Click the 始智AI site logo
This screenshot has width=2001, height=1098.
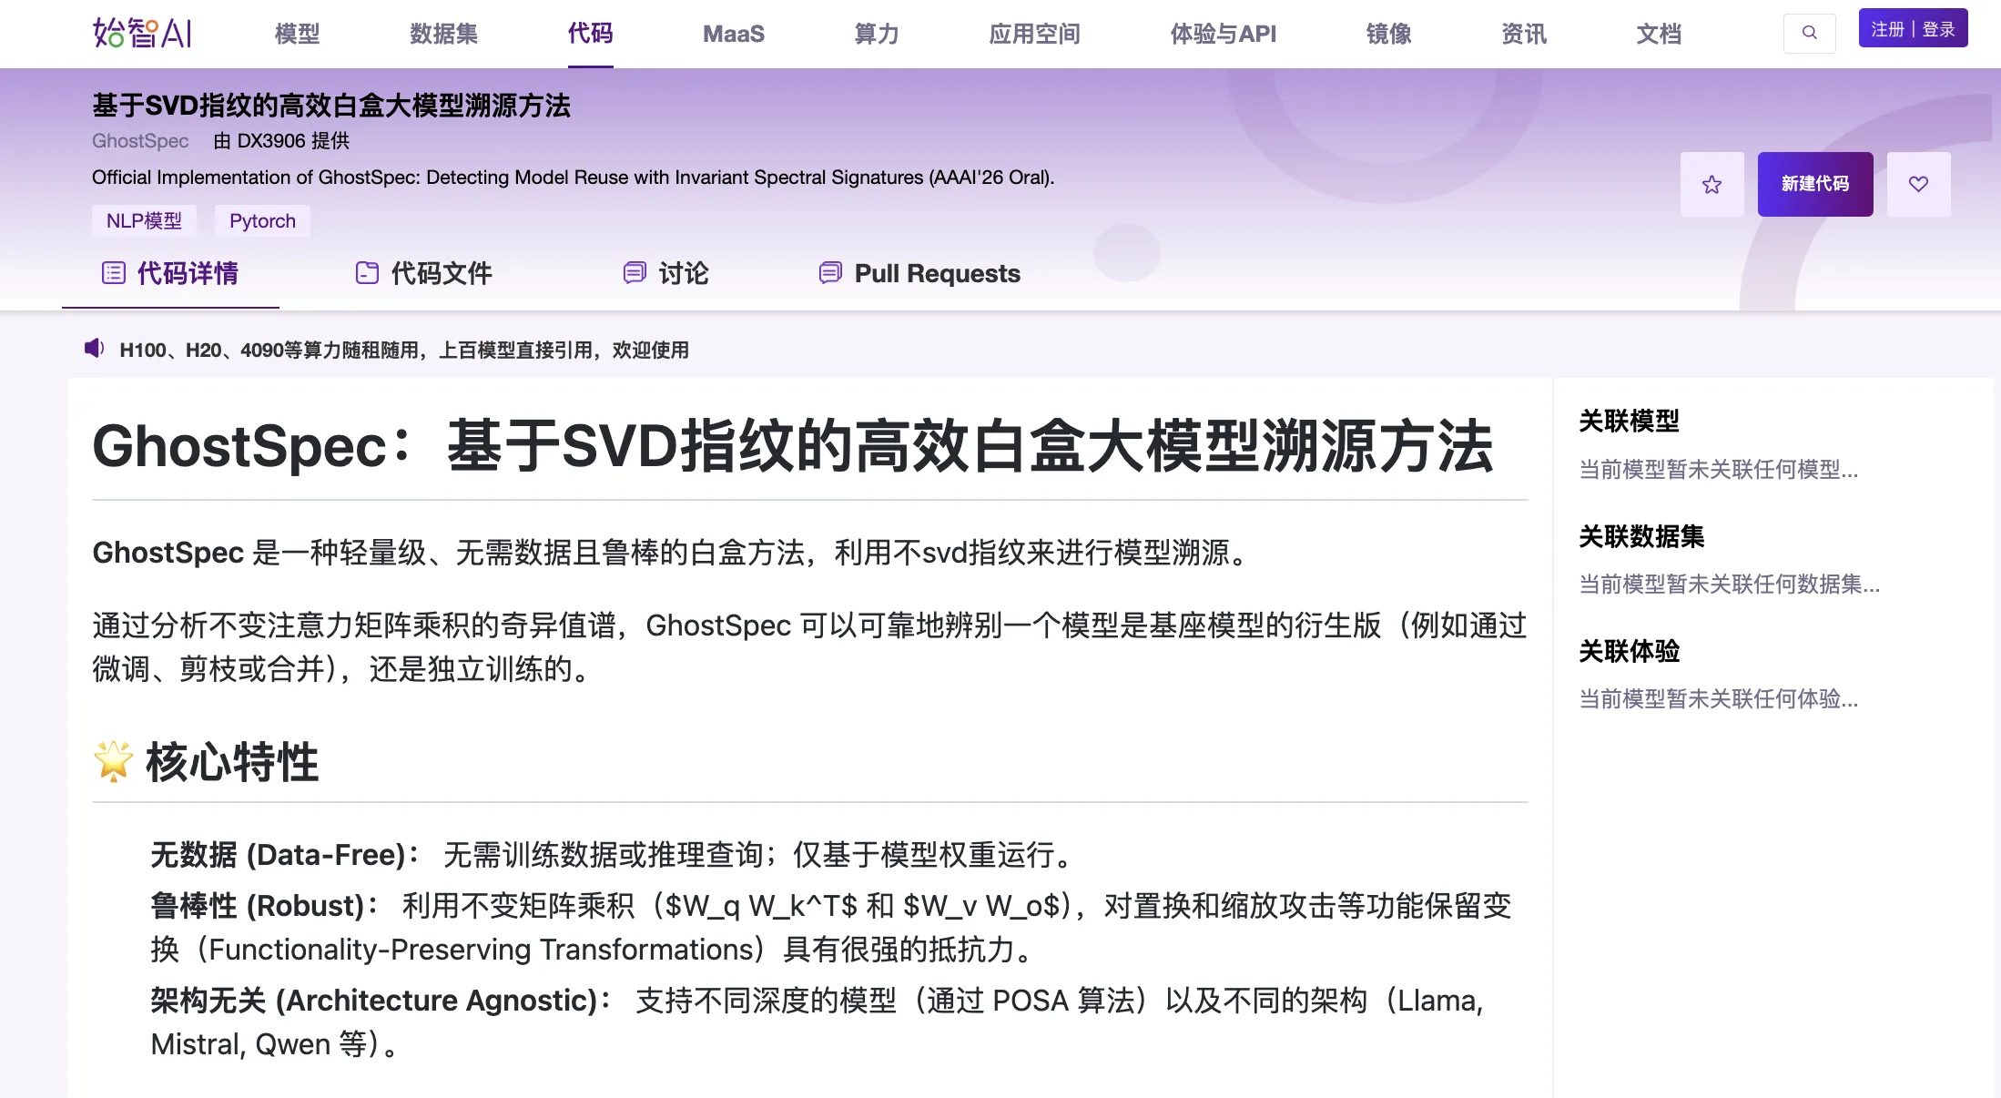click(142, 33)
